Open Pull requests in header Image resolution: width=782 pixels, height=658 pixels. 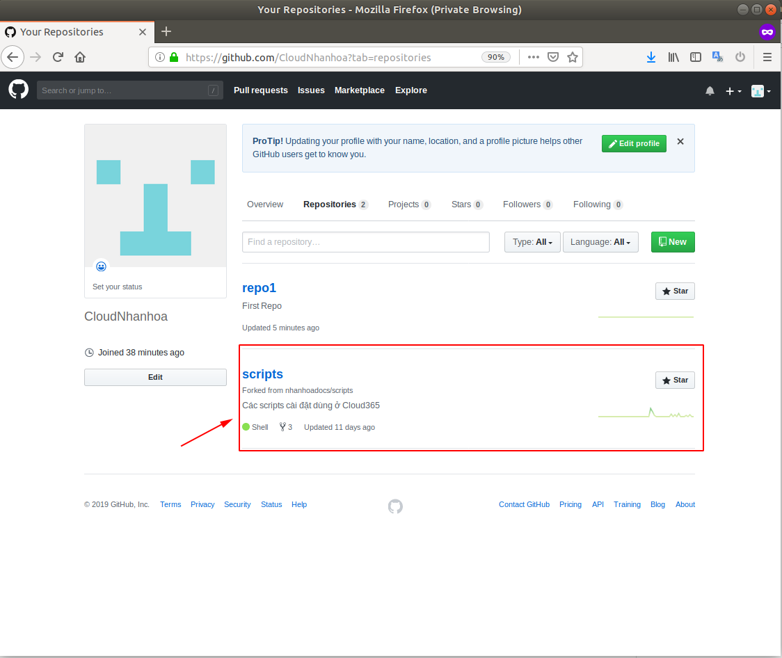[x=261, y=90]
